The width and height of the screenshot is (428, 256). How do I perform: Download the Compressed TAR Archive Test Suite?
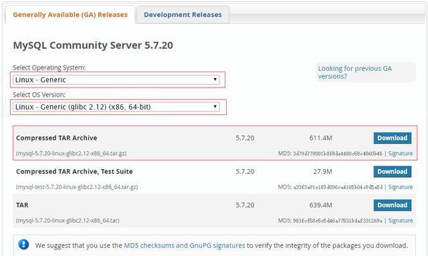(x=393, y=172)
